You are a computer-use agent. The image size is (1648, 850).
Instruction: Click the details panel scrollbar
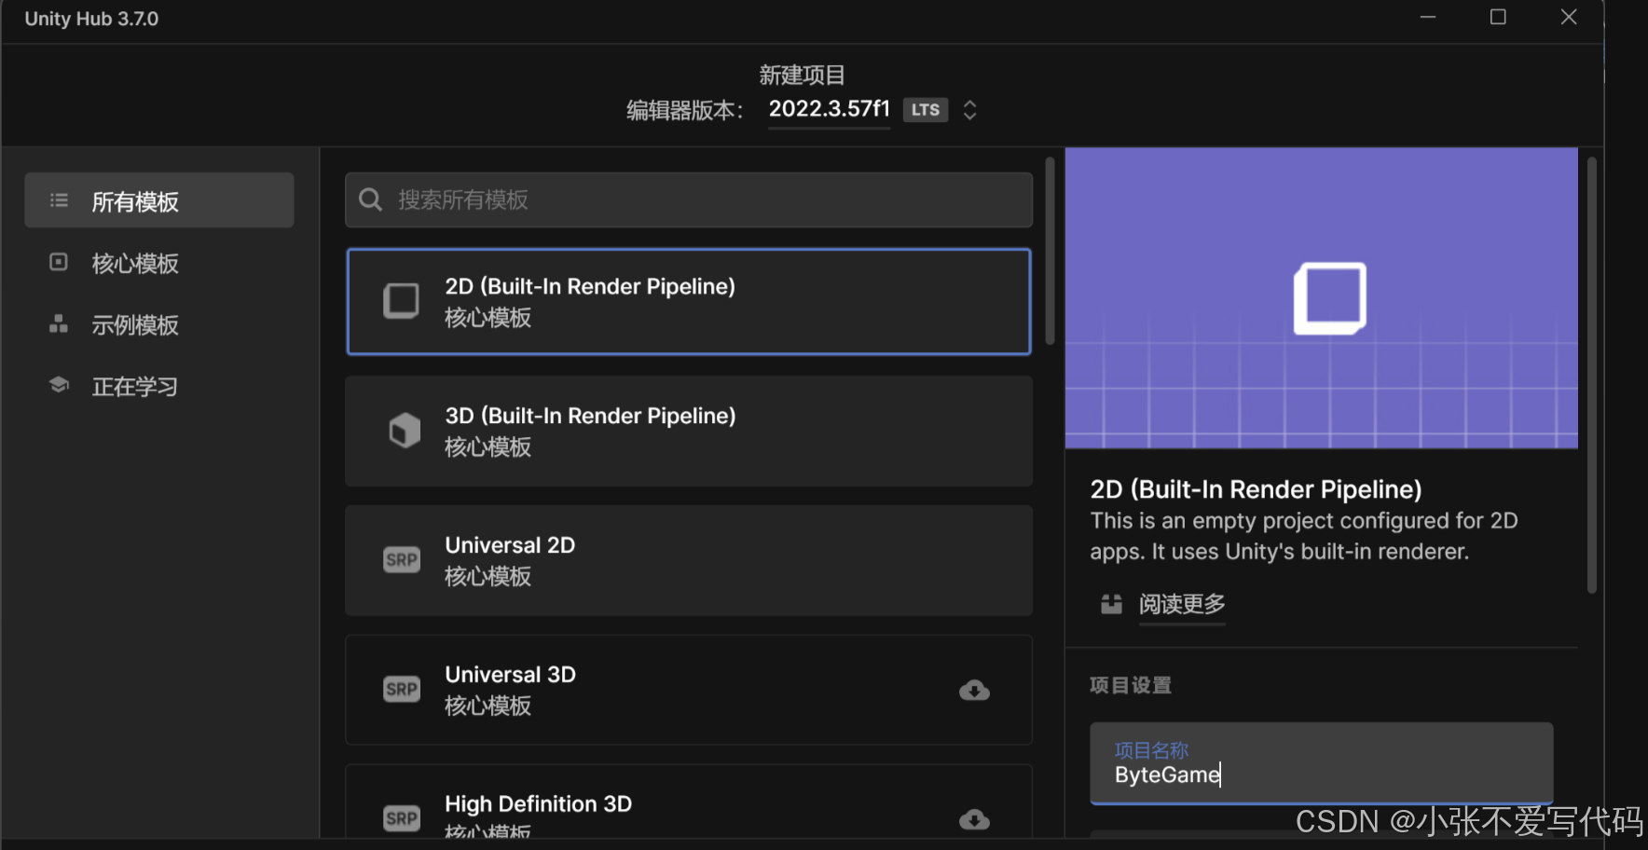point(1592,375)
